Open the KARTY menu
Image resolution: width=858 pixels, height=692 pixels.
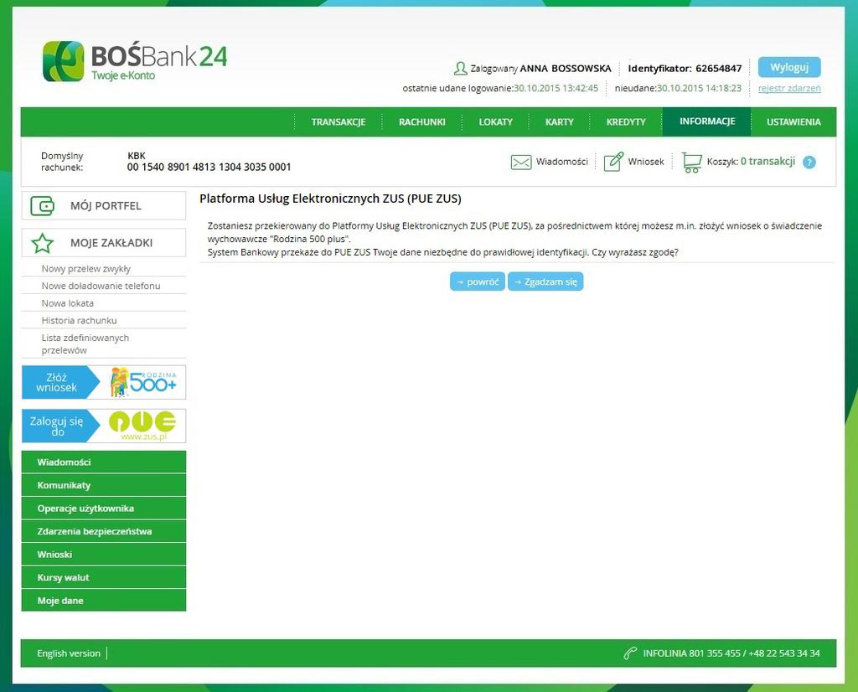click(x=559, y=122)
